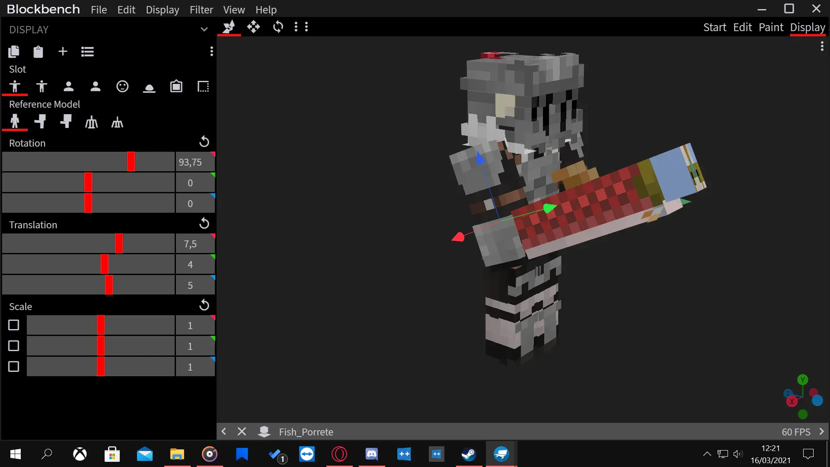This screenshot has width=830, height=467.
Task: Enable the second Scale axis checkbox
Action: click(x=14, y=346)
